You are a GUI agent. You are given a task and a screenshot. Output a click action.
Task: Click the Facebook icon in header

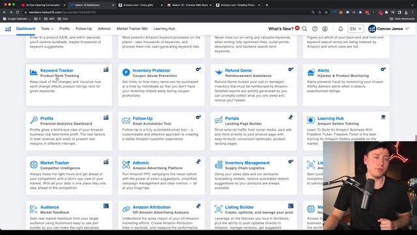(x=325, y=29)
